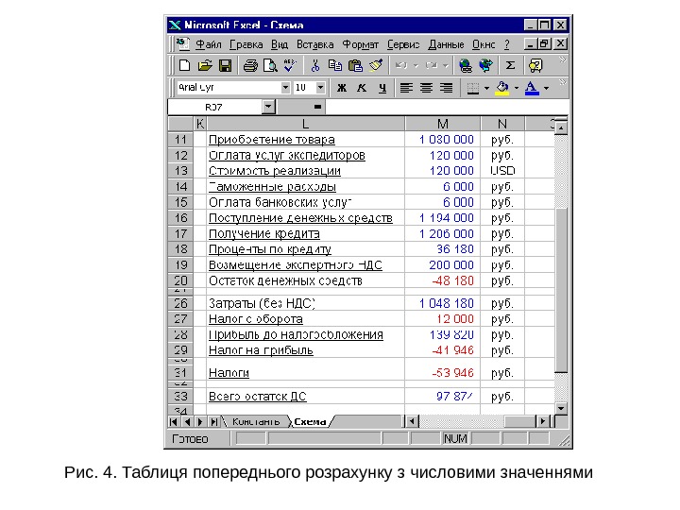Open the Вставка menu
Viewport: 680px width, 510px height.
pos(314,44)
